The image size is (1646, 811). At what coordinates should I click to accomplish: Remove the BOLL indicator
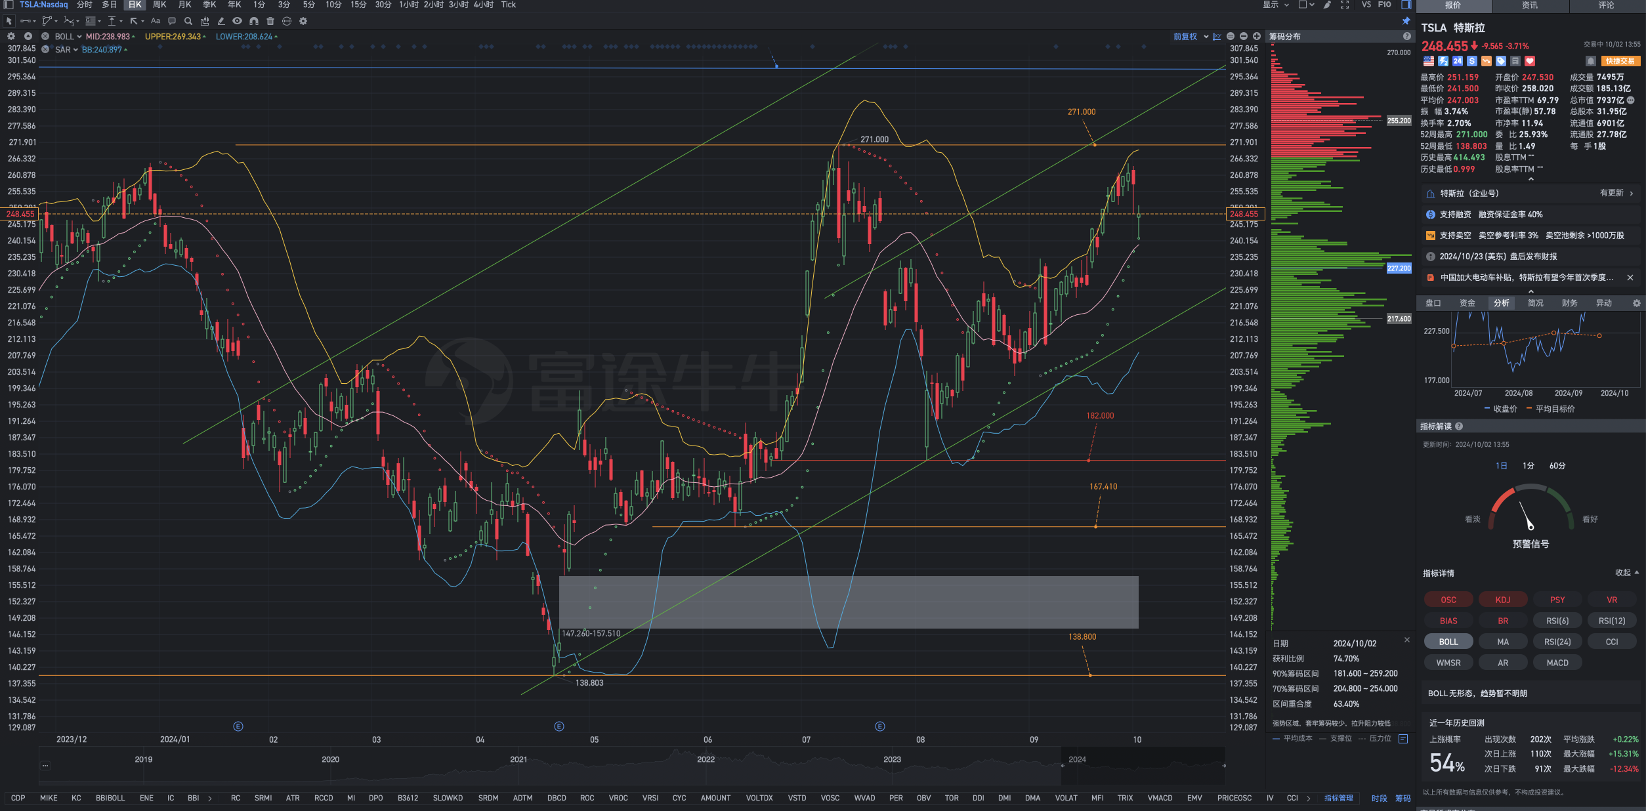tap(45, 37)
